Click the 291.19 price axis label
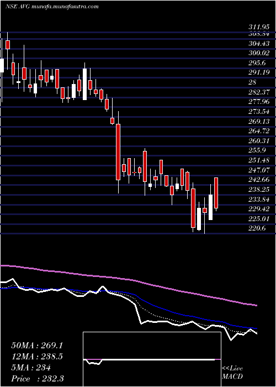276x387 pixels. 259,72
